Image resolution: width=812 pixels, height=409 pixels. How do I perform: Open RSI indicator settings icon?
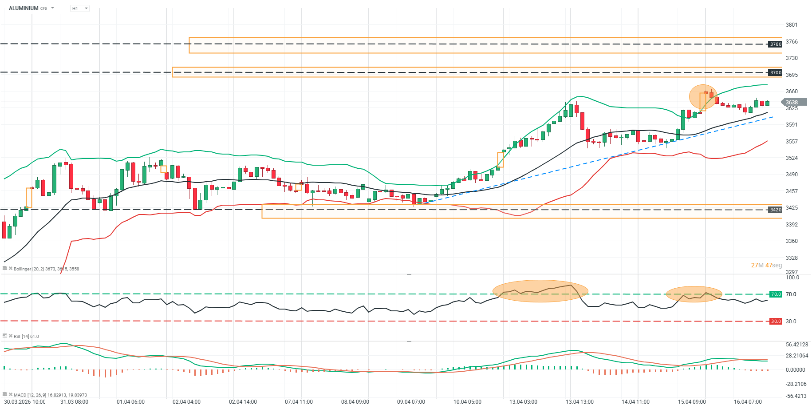5,336
